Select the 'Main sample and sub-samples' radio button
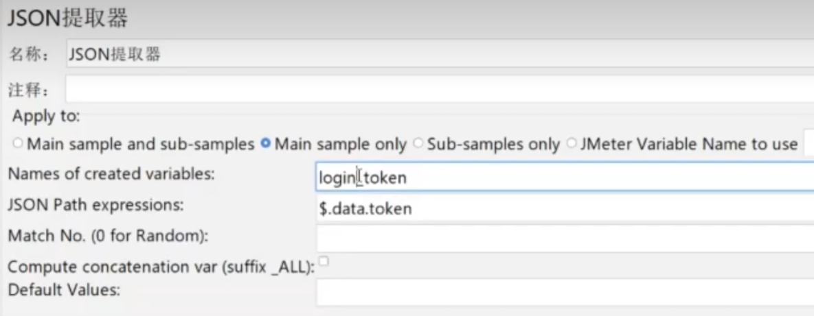Image resolution: width=814 pixels, height=316 pixels. 18,145
